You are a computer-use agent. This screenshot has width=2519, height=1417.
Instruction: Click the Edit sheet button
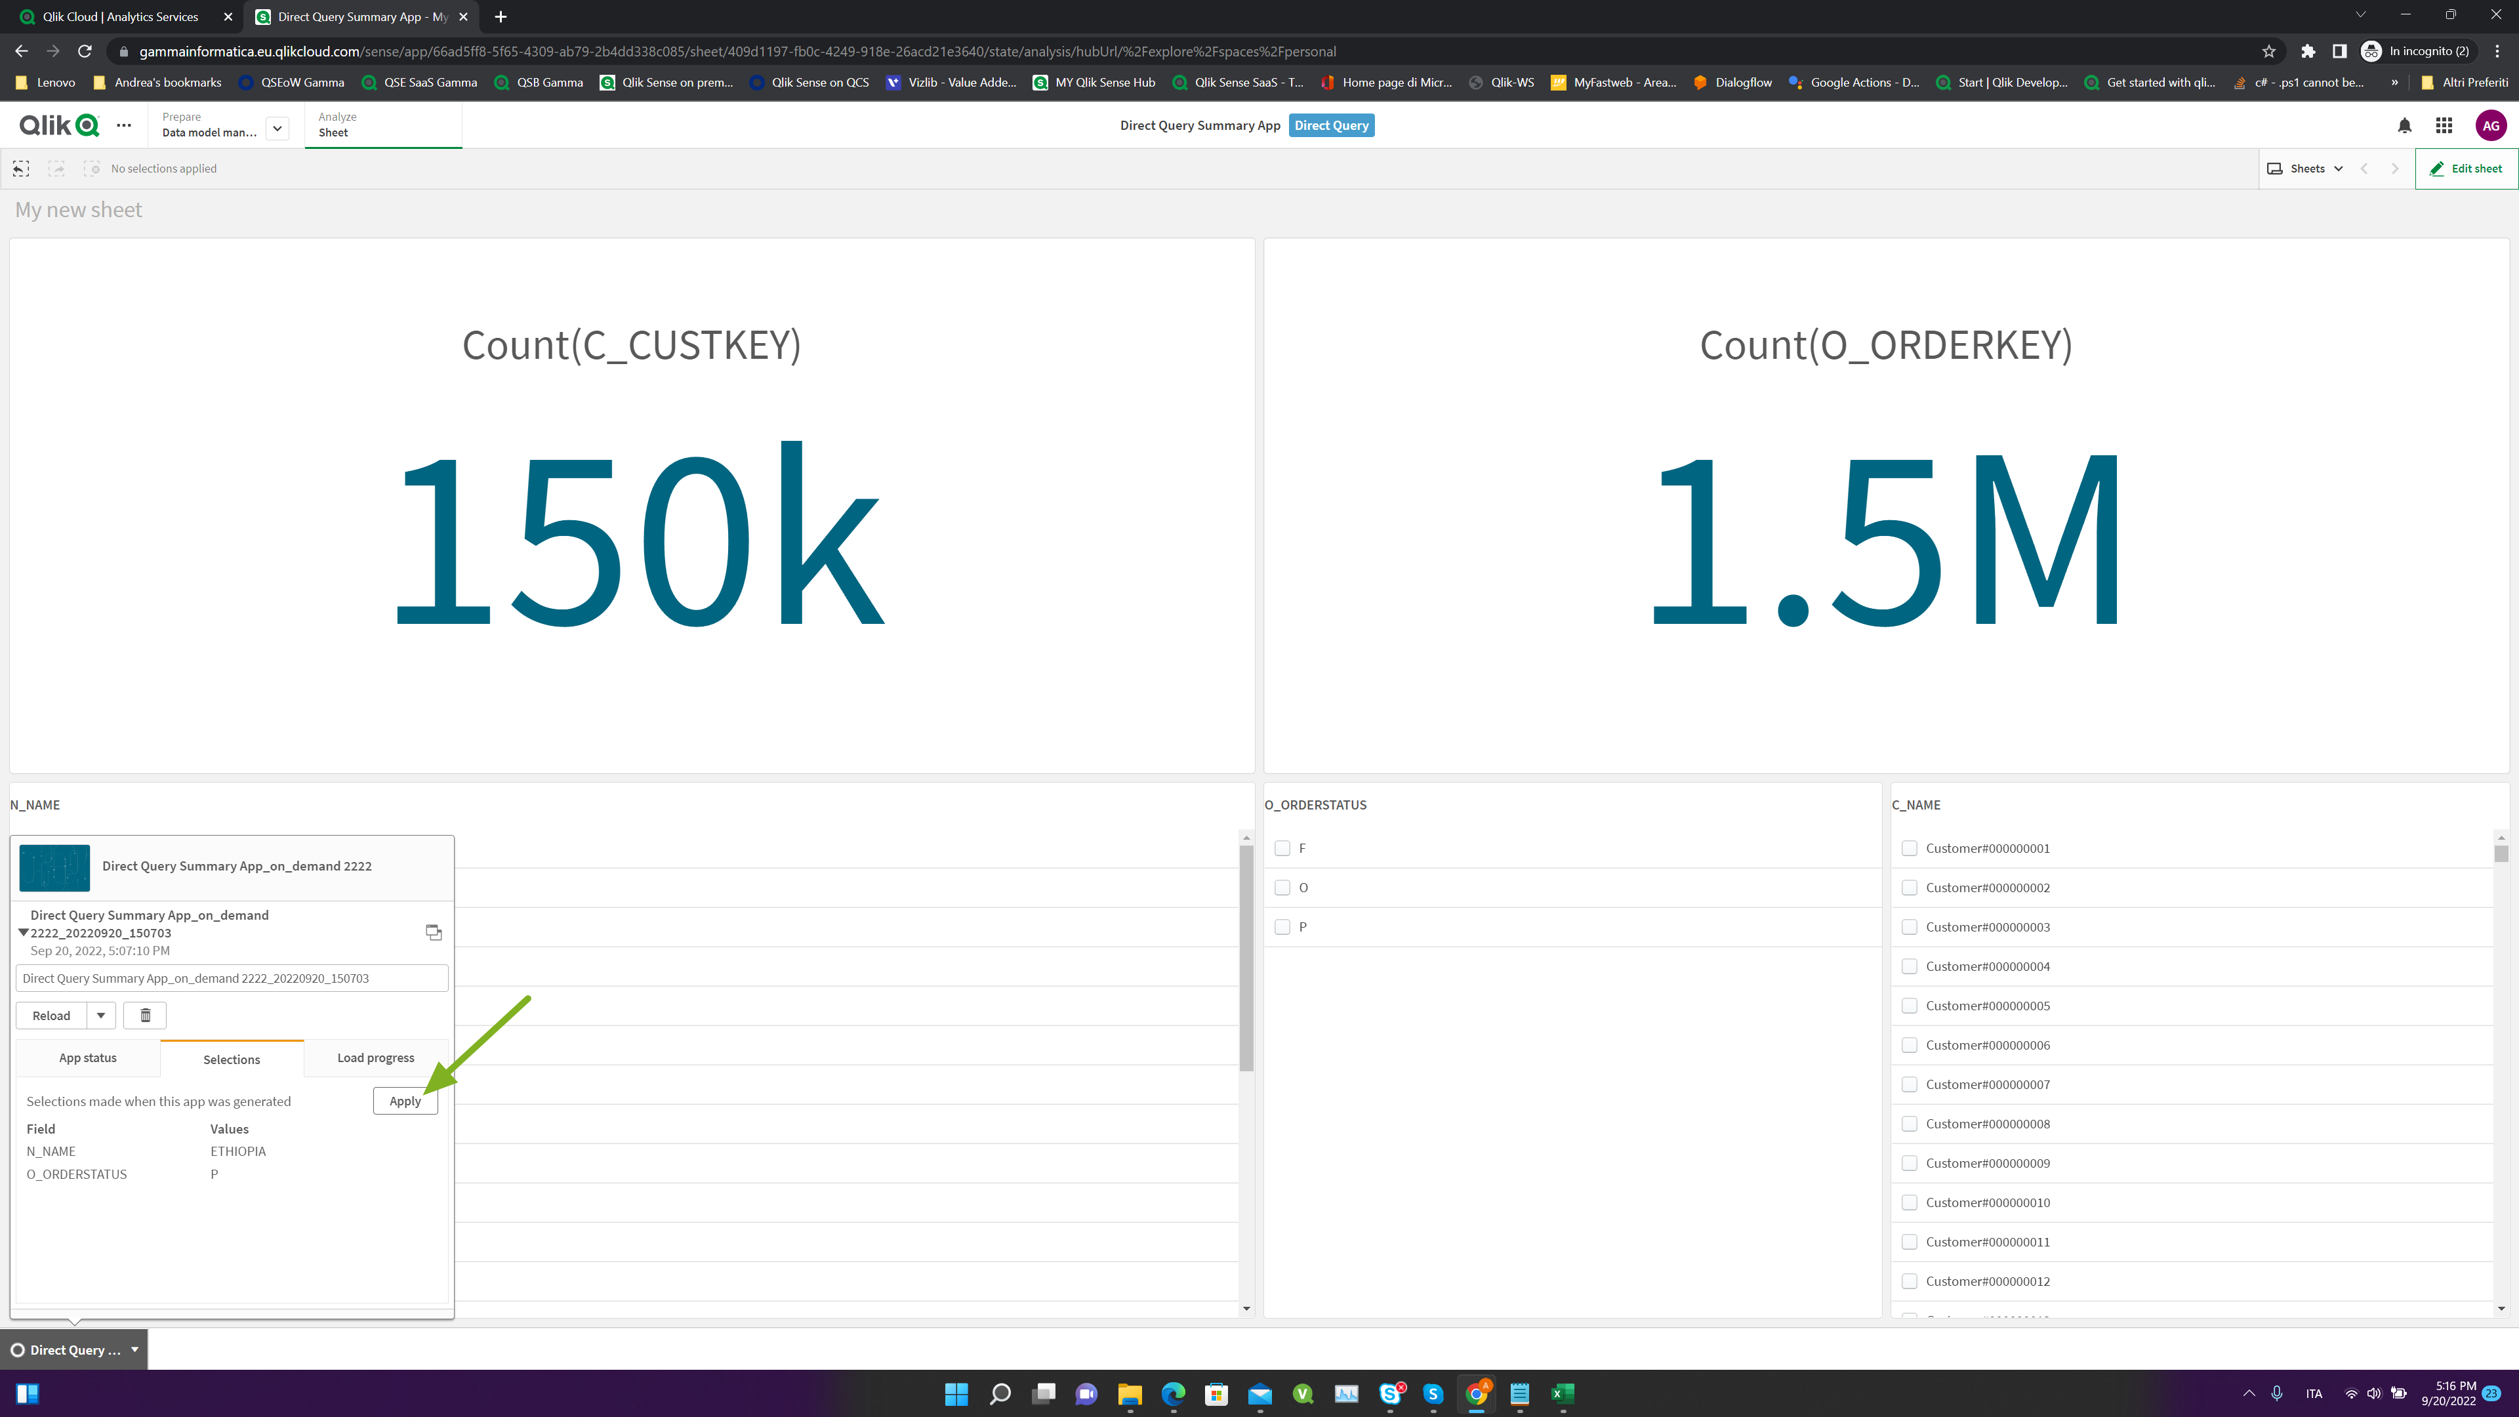pos(2467,168)
